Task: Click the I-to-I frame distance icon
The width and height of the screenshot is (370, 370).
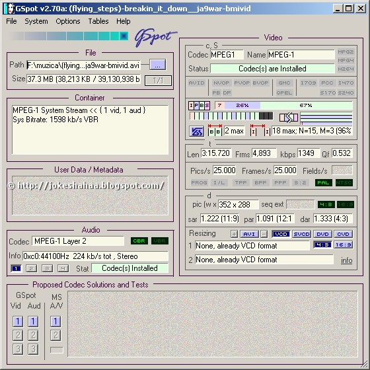Action: pyautogui.click(x=260, y=130)
